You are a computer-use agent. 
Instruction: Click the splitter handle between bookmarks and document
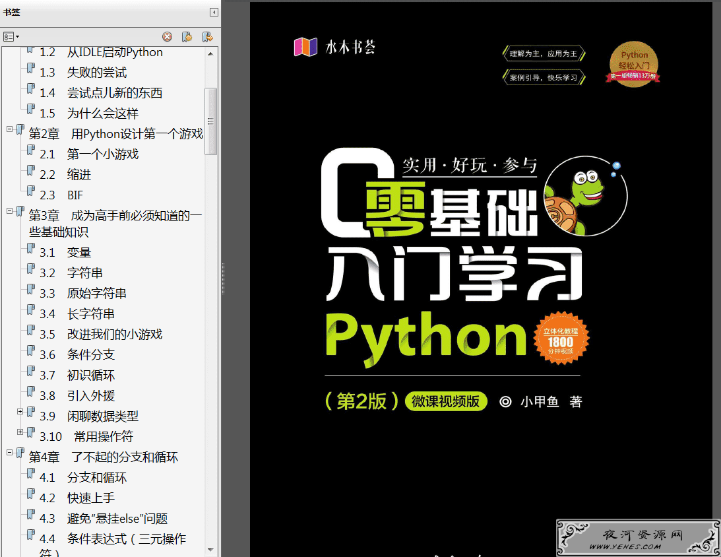224,278
